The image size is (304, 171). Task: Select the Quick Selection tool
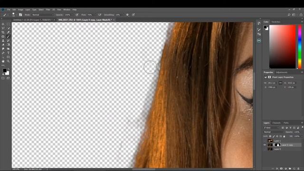8,28
